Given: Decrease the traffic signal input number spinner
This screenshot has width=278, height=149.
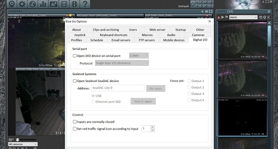Looking at the screenshot, I should click(x=152, y=130).
